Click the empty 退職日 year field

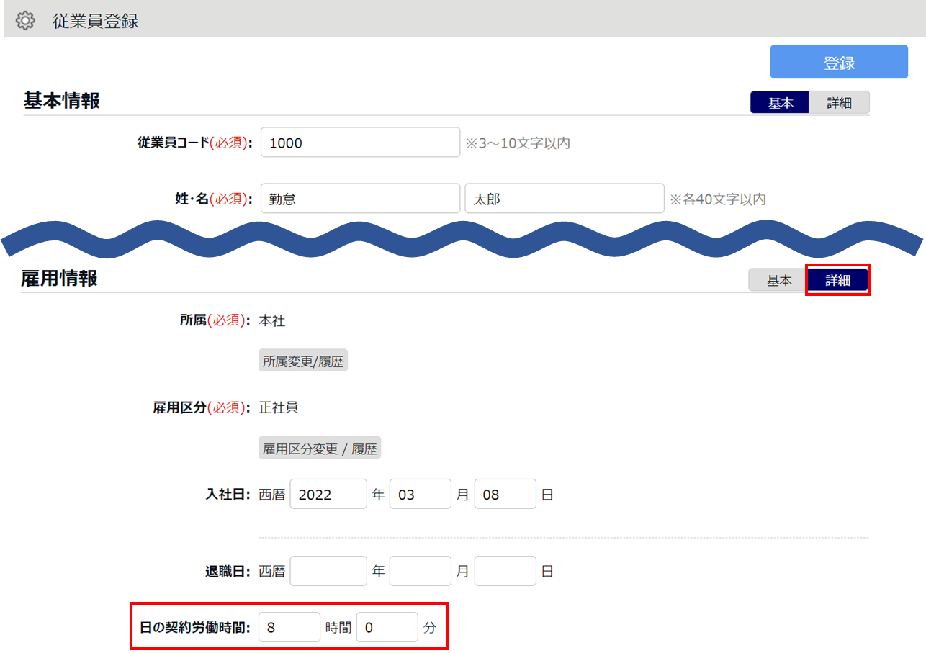pos(328,571)
